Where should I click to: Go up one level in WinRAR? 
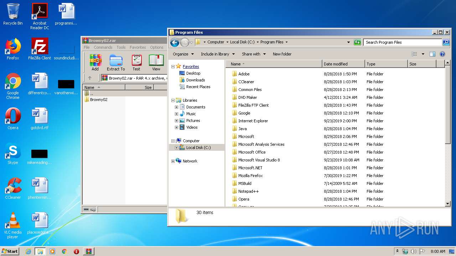[90, 78]
